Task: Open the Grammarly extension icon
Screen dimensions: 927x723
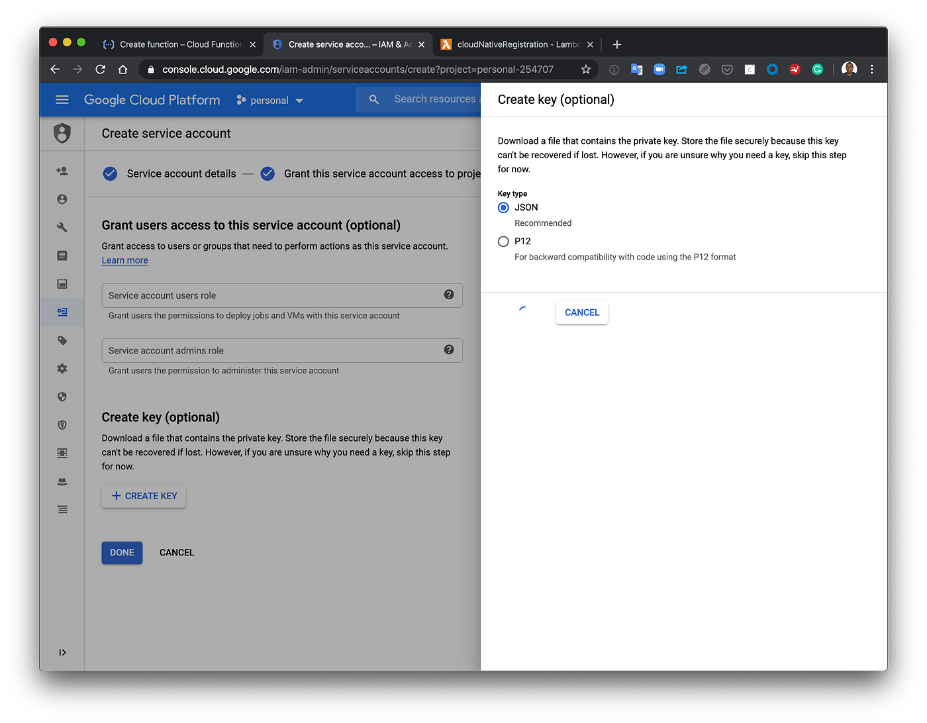Action: (817, 69)
